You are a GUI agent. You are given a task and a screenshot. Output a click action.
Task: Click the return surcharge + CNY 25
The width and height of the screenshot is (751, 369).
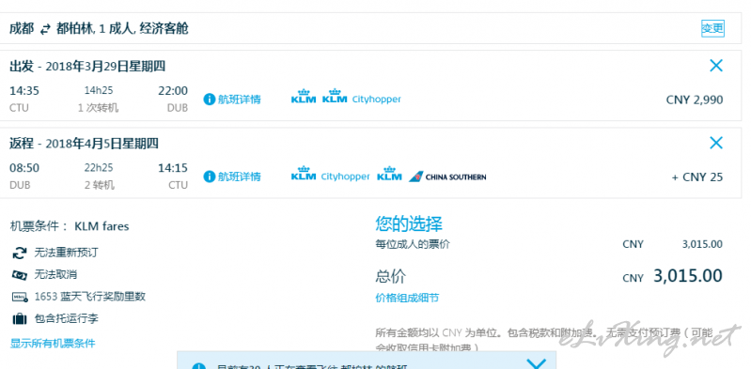point(697,177)
